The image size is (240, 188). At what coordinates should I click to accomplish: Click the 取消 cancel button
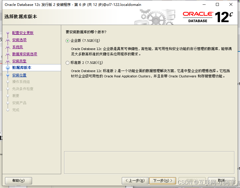coord(221,181)
